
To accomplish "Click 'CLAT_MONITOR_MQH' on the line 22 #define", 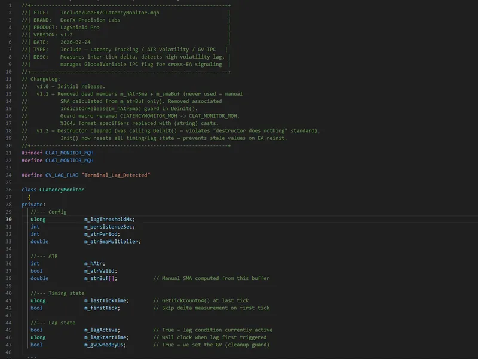I will coord(69,160).
